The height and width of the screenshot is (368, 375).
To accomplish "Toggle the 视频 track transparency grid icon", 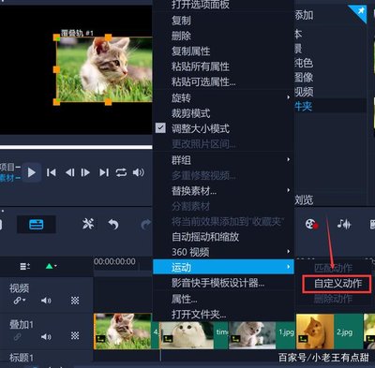I will tap(75, 301).
